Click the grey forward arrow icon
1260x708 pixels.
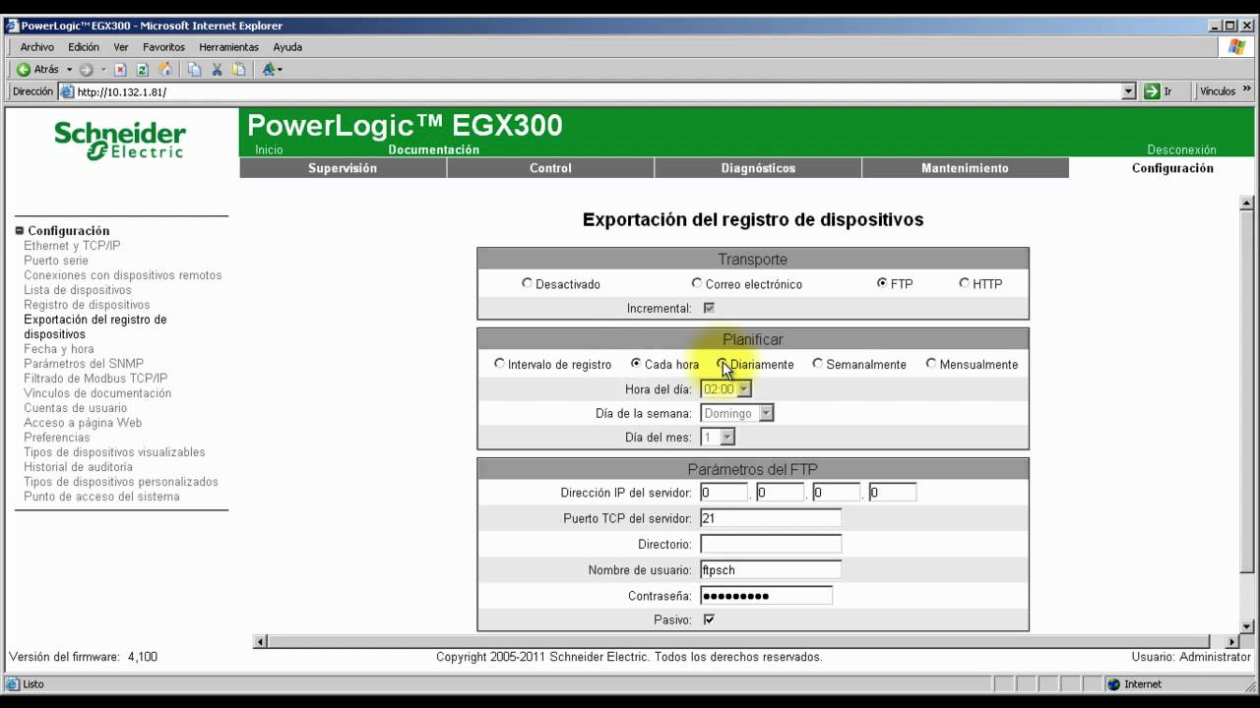pyautogui.click(x=86, y=70)
